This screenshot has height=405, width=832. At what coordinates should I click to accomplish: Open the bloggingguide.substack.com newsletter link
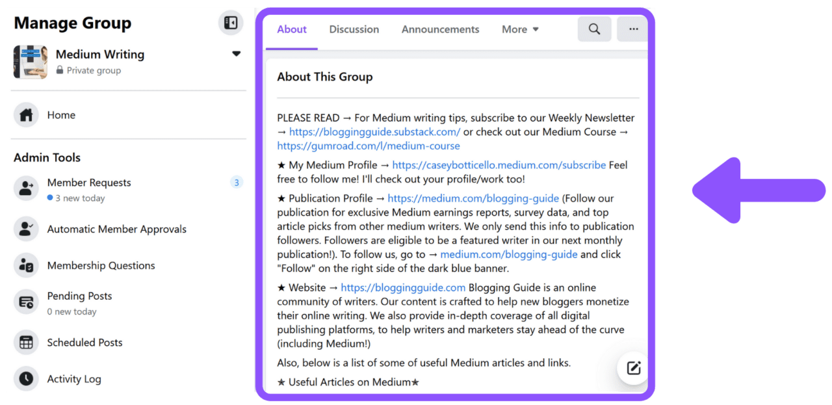click(x=376, y=131)
